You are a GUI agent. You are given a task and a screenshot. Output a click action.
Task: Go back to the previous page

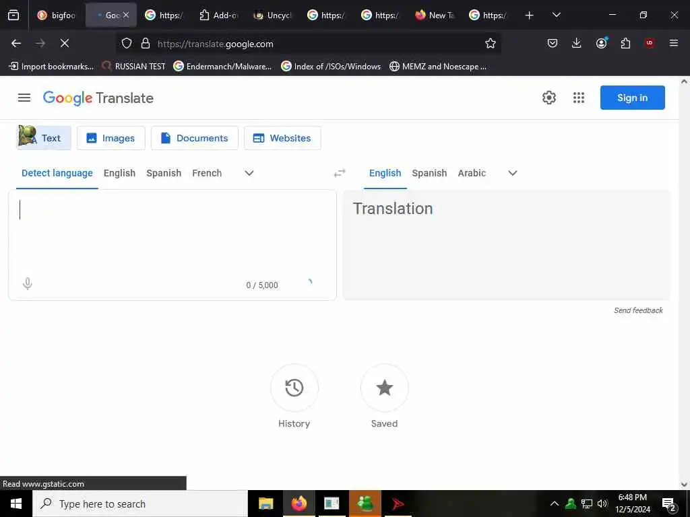click(x=16, y=43)
